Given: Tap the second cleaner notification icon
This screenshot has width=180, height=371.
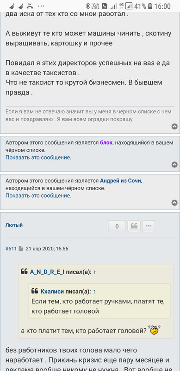Looking at the screenshot, I should (21, 6).
